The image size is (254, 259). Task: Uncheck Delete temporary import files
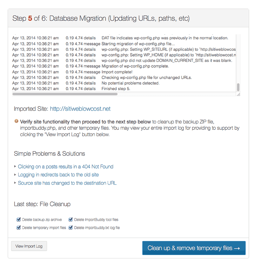[x=18, y=228]
